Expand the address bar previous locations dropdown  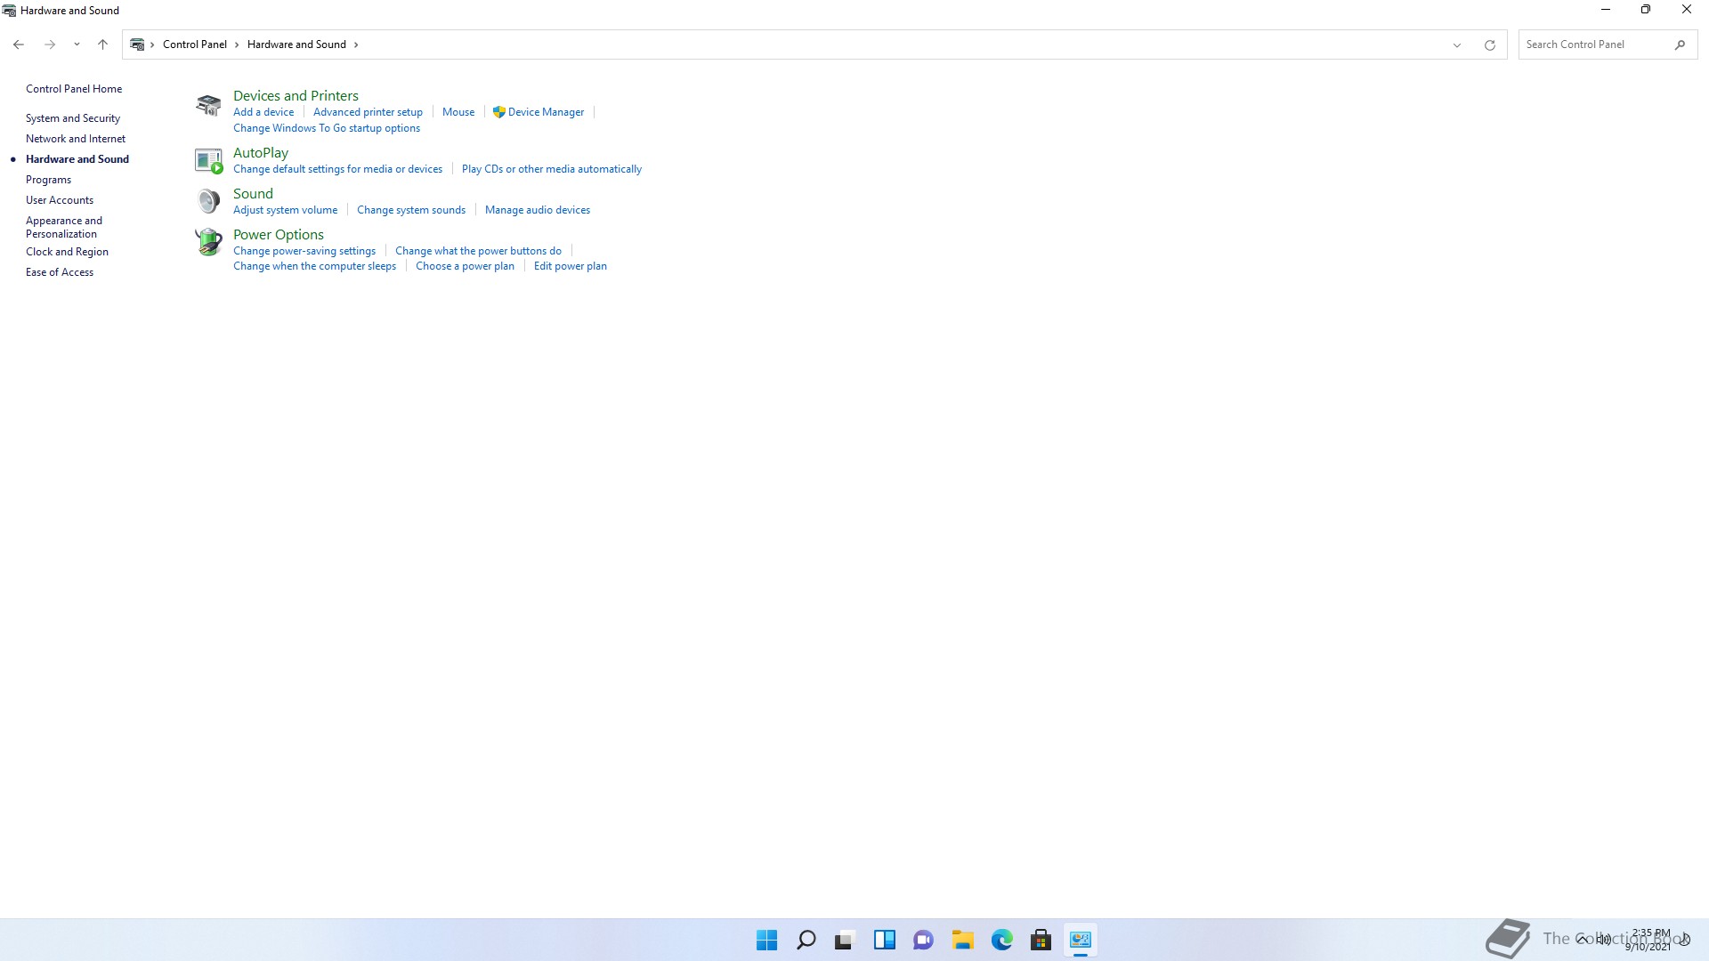[1457, 44]
